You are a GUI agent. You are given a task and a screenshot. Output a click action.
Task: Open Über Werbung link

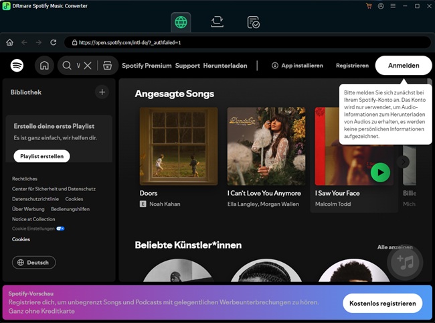[x=28, y=209]
